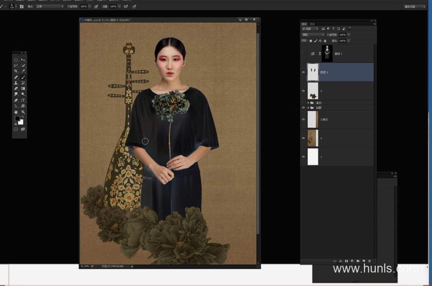Select the Zoom tool in toolbox

pos(23,112)
